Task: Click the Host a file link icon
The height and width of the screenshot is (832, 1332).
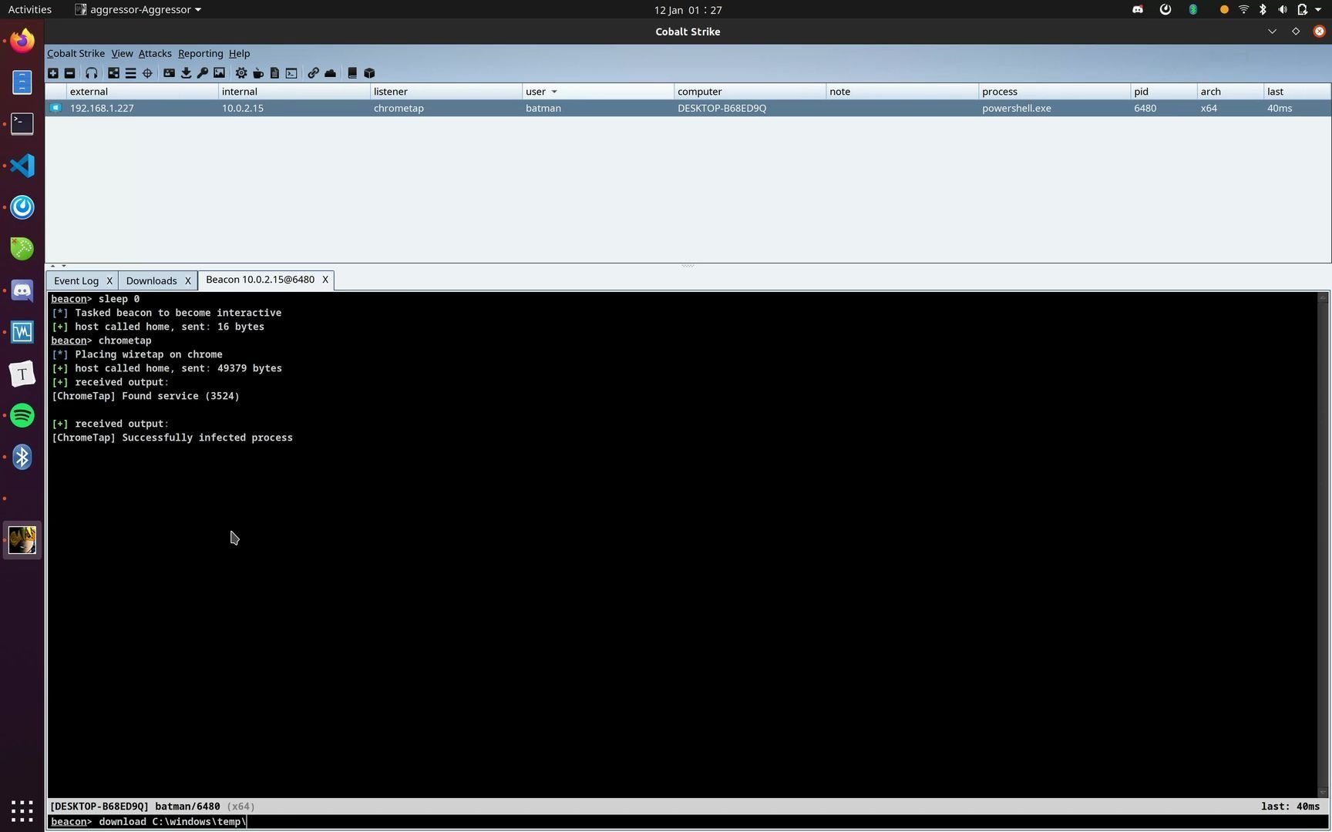Action: pyautogui.click(x=313, y=73)
